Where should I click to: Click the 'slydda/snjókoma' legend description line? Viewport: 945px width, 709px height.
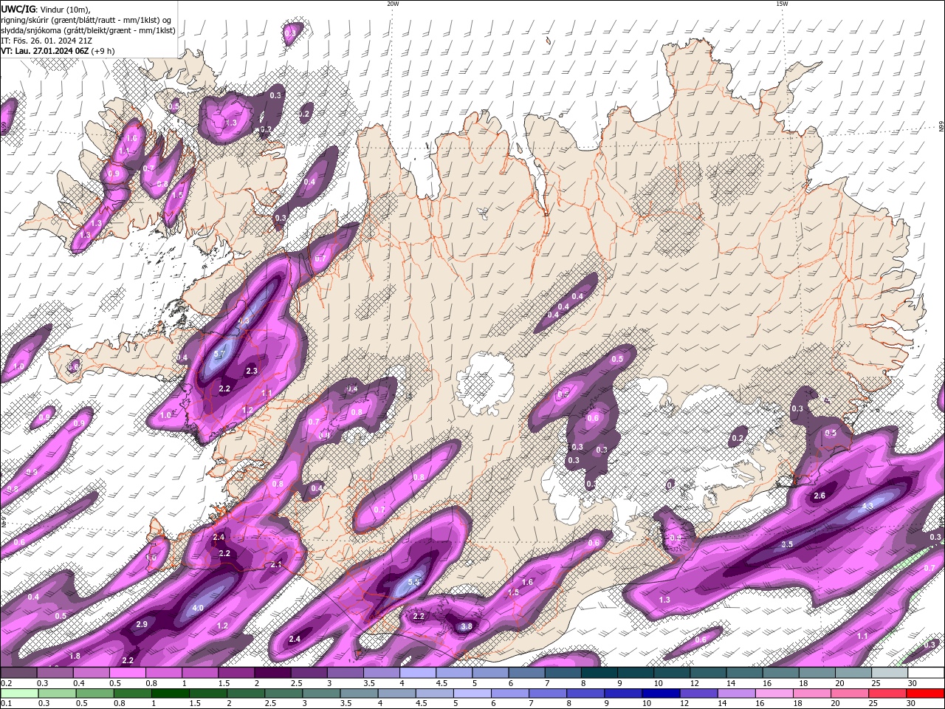(x=88, y=30)
